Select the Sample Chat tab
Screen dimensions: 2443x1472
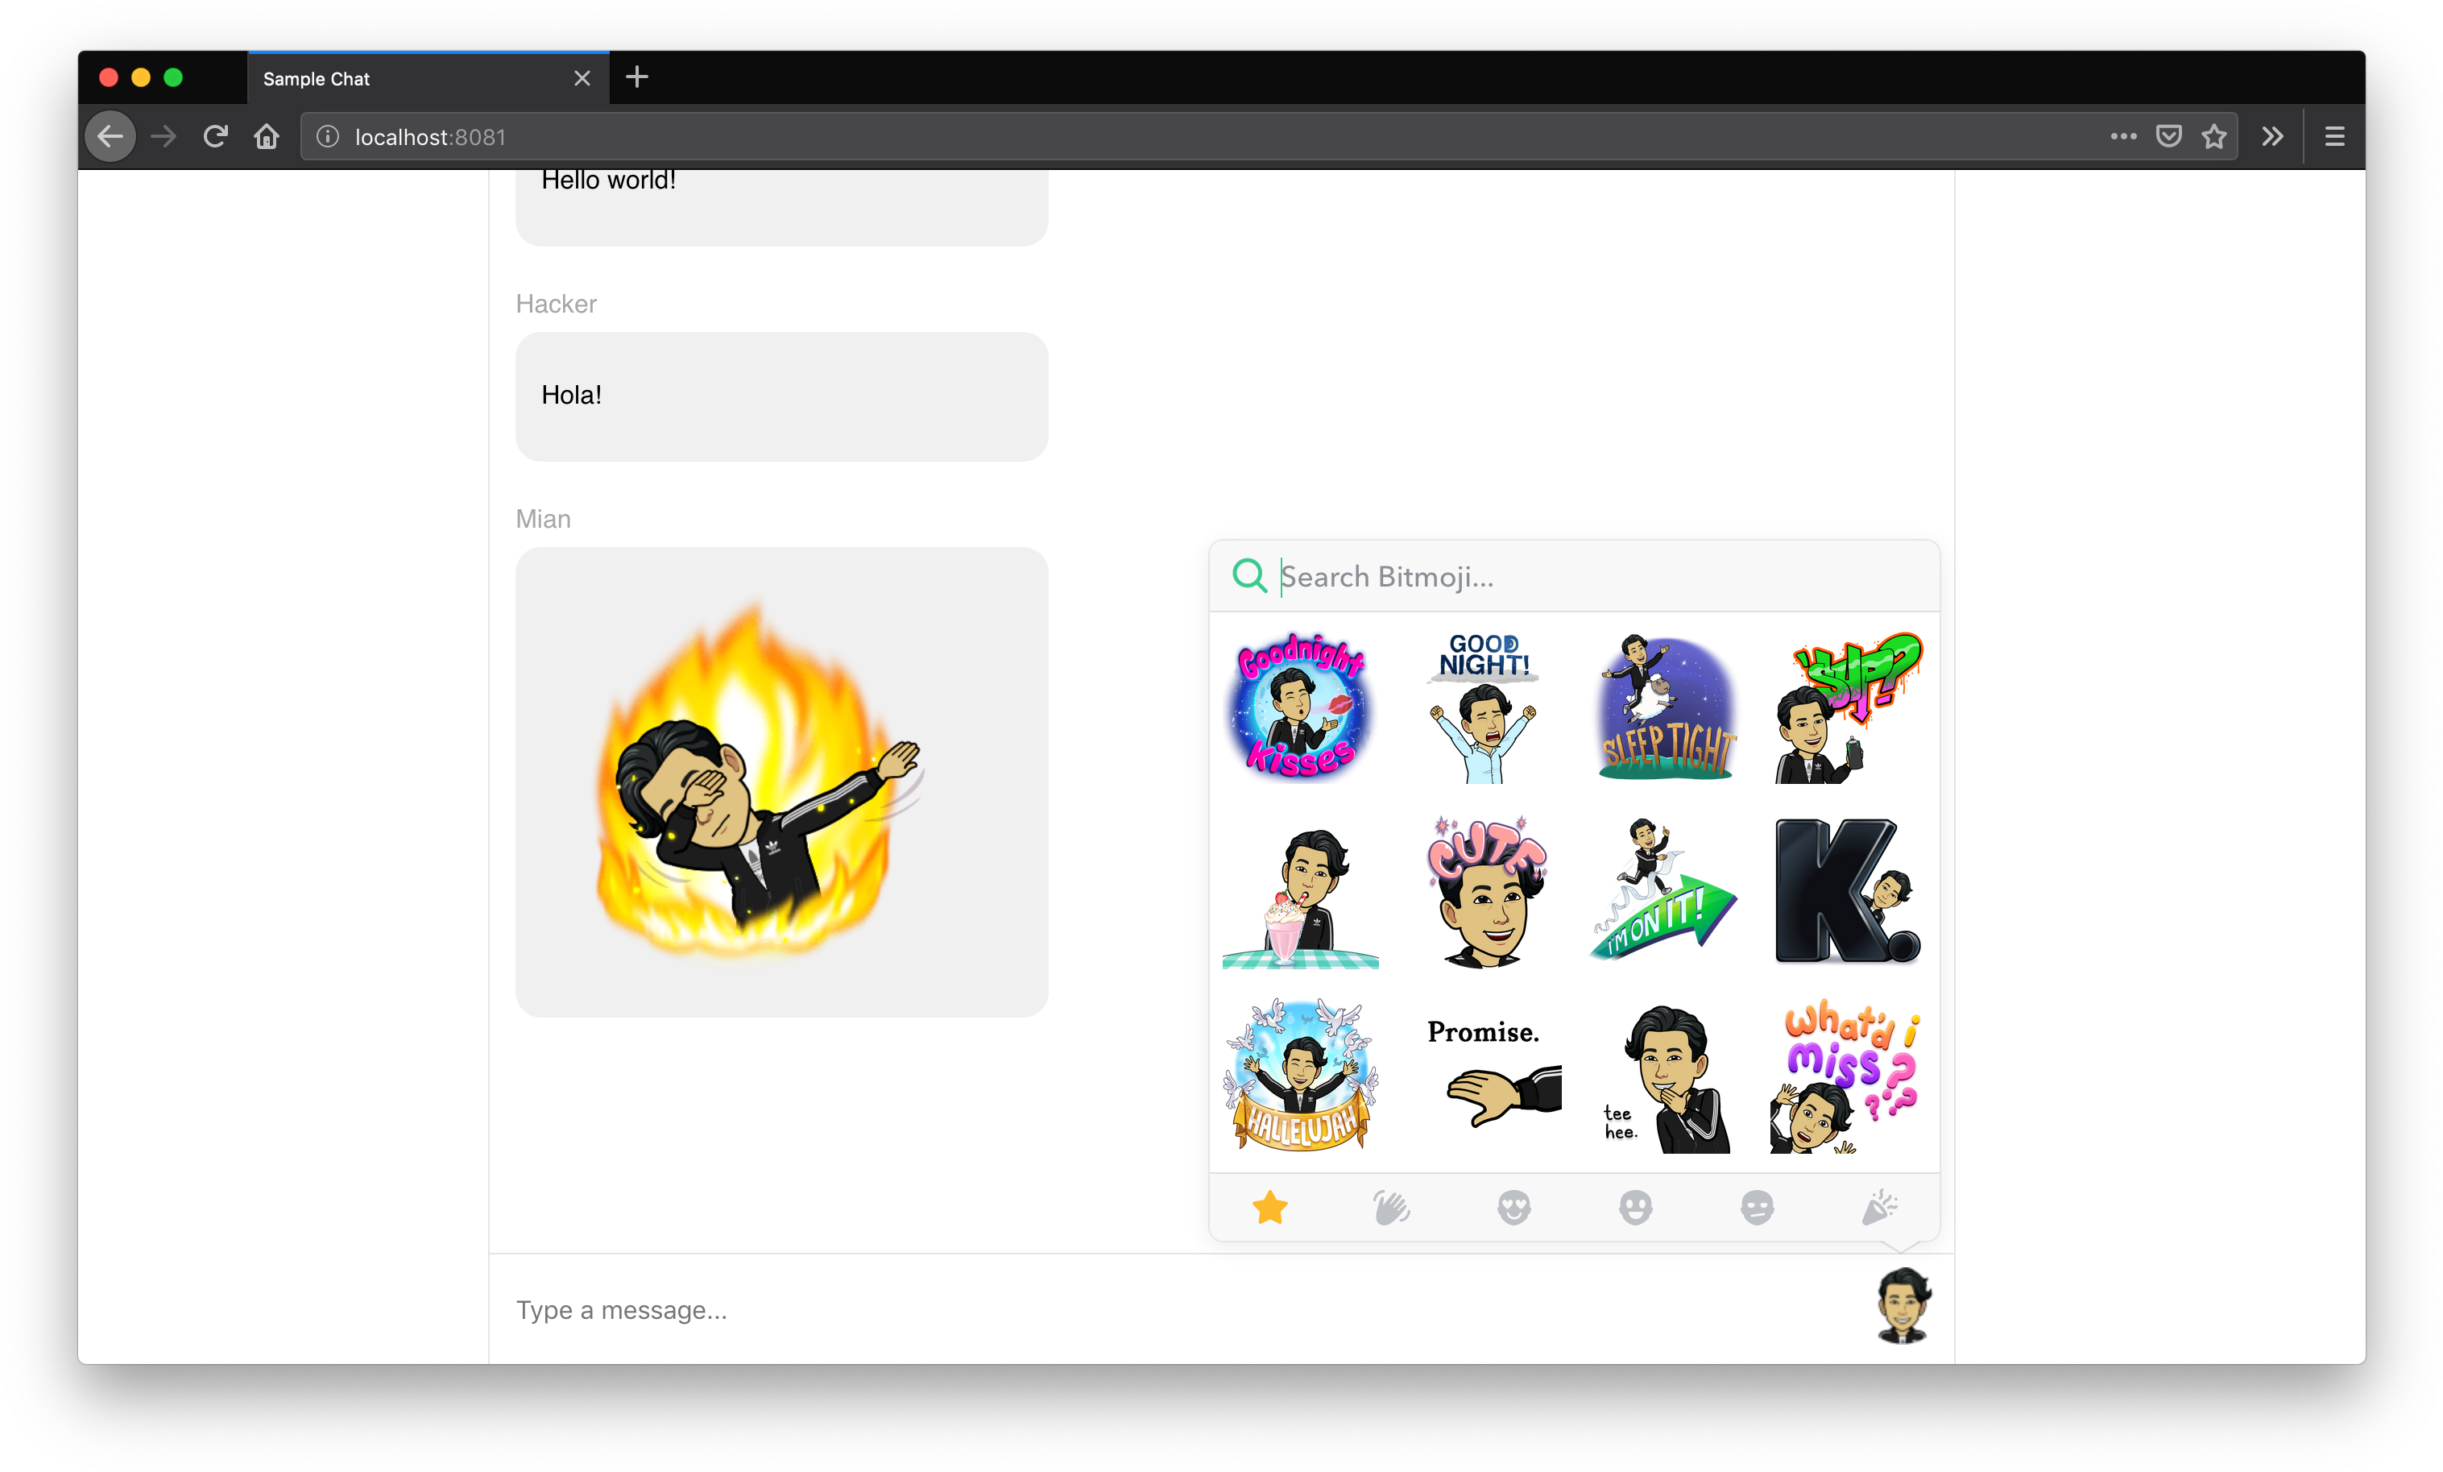pyautogui.click(x=429, y=78)
